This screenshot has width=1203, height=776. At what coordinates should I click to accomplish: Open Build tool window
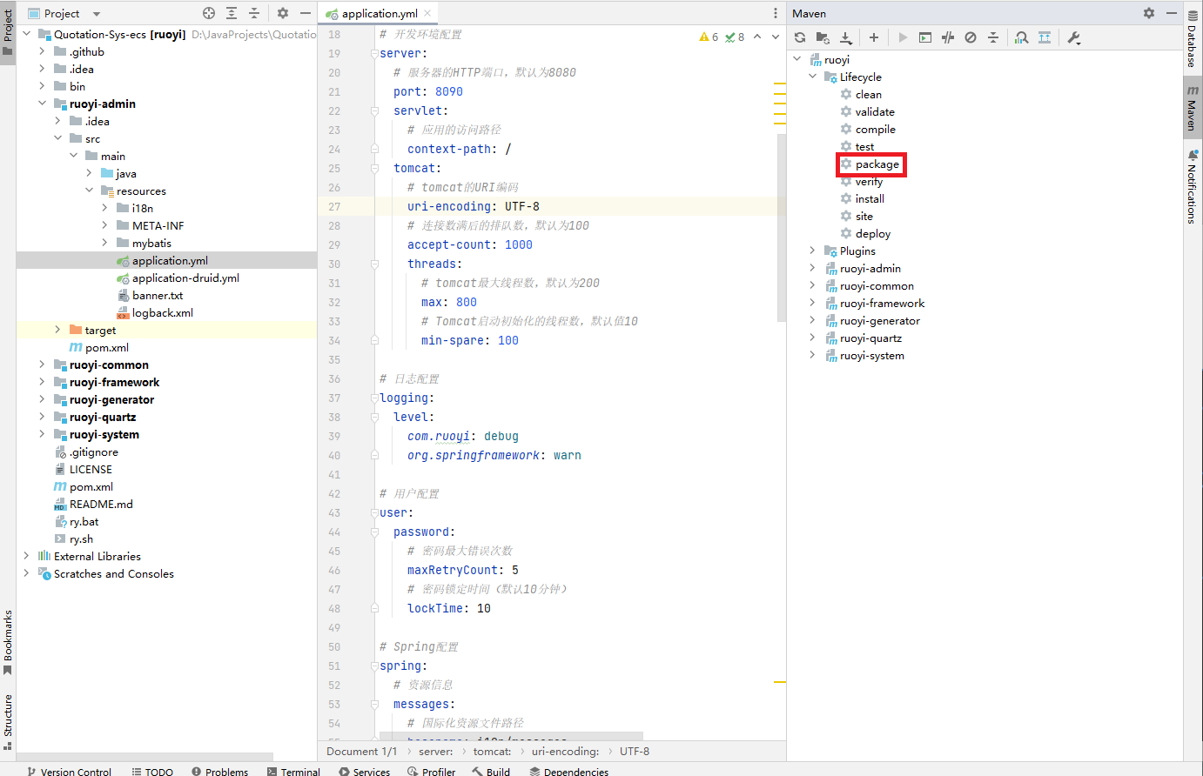491,772
